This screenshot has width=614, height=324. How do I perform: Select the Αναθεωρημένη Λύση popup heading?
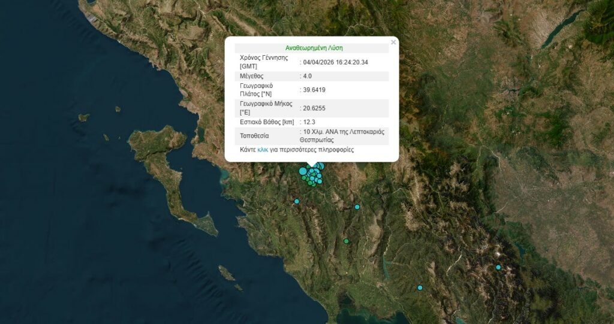[x=314, y=48]
